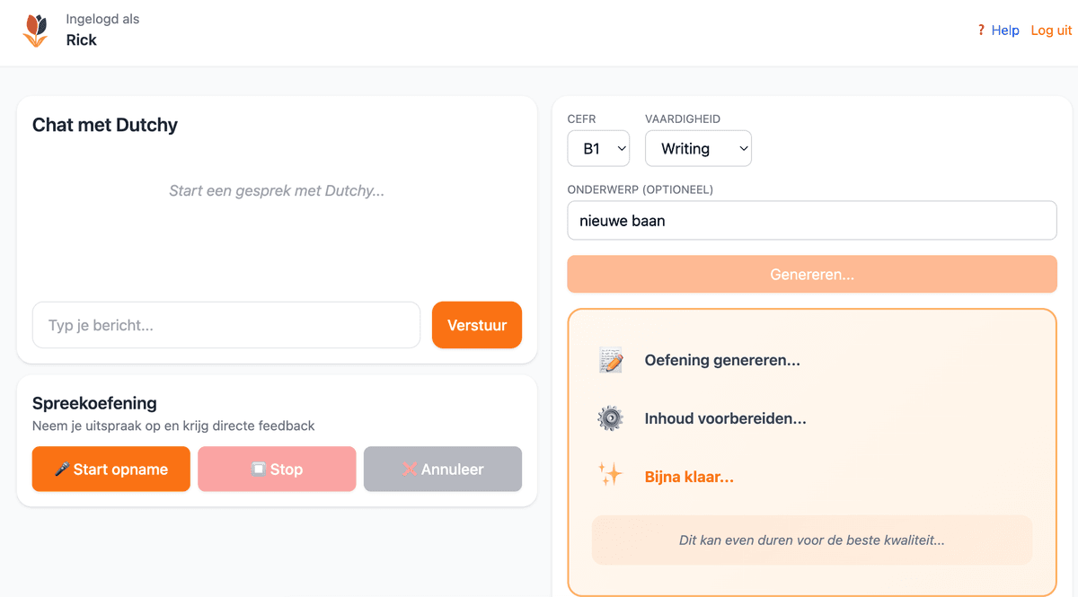Click the stop square icon

259,470
